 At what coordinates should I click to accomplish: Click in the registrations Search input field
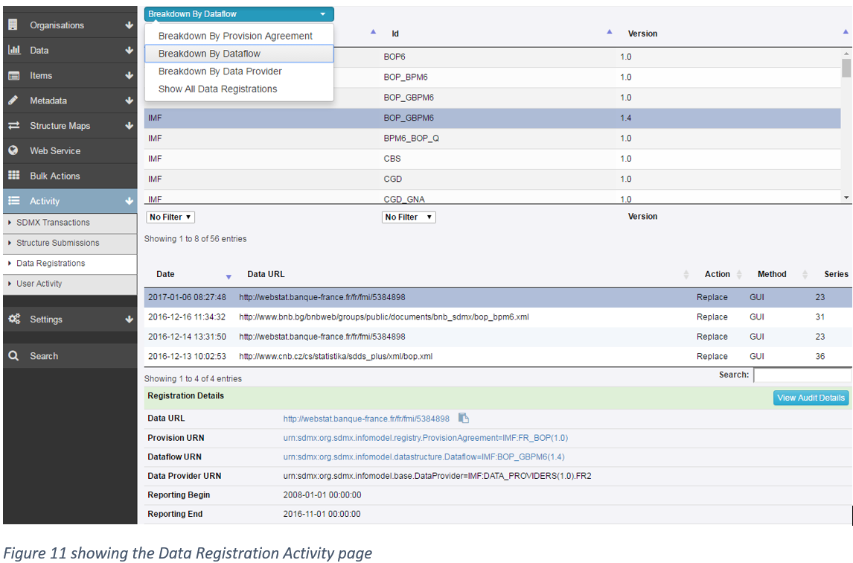point(802,375)
